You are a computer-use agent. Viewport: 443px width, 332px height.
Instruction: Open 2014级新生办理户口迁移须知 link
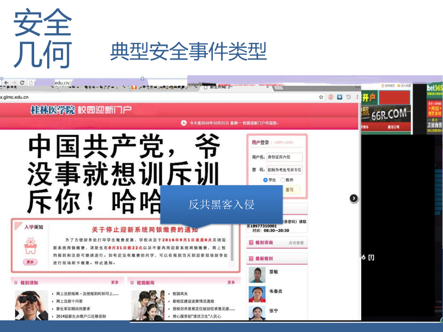click(81, 316)
